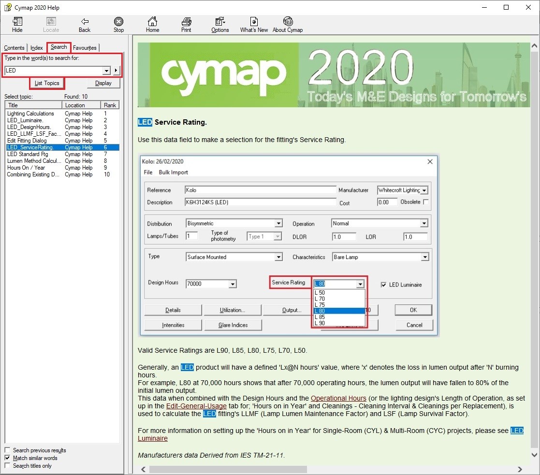Open the Manufacturer dropdown
540x475 pixels.
424,190
